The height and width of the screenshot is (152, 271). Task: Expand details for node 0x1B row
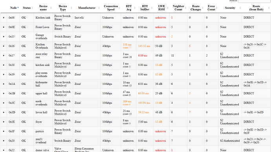tap(4, 93)
